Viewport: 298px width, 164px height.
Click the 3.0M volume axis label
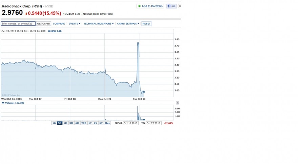[177, 109]
